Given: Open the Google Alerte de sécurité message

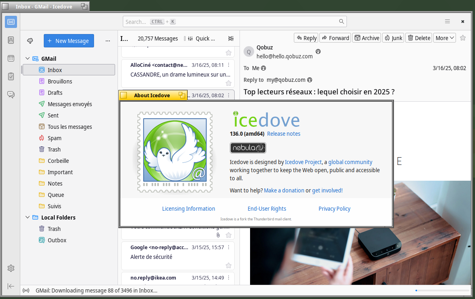Looking at the screenshot, I should (178, 256).
